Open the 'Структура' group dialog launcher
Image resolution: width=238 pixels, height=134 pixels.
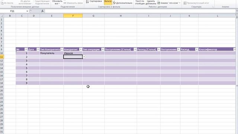213,7
